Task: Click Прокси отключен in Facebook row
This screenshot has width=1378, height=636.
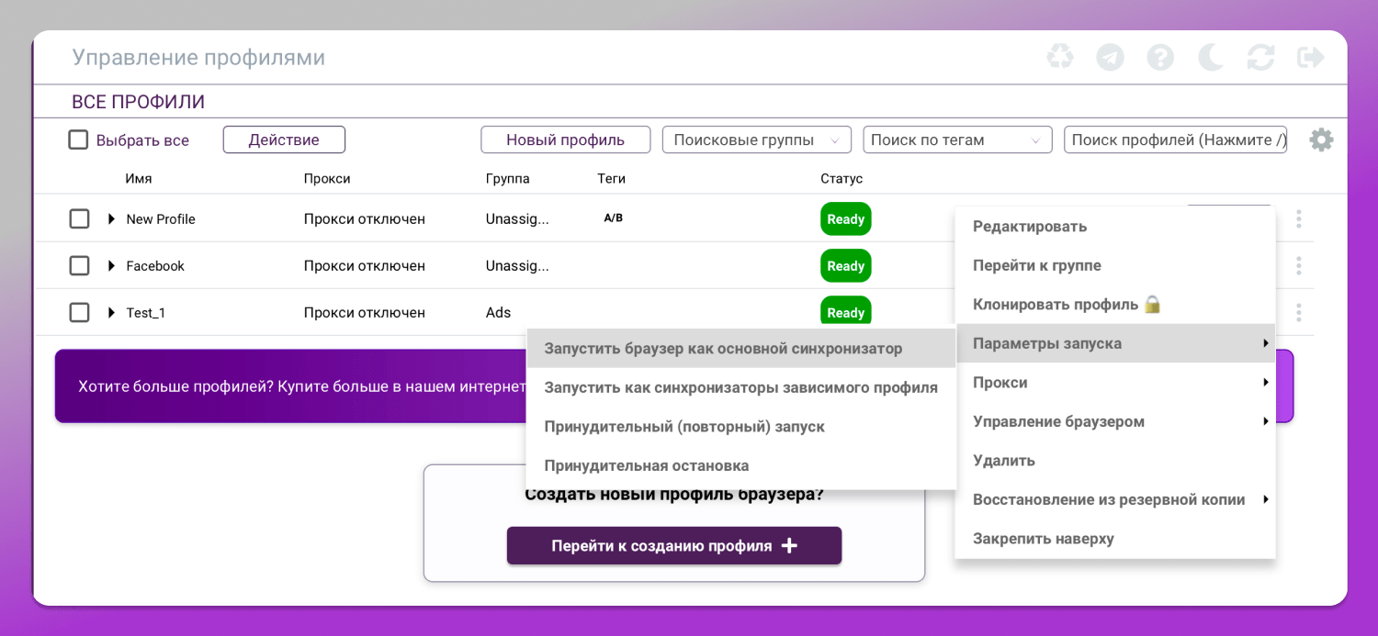Action: [365, 265]
